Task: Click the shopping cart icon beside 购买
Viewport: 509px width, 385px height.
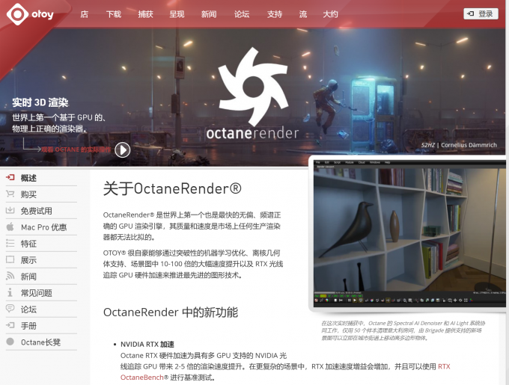Action: (10, 194)
